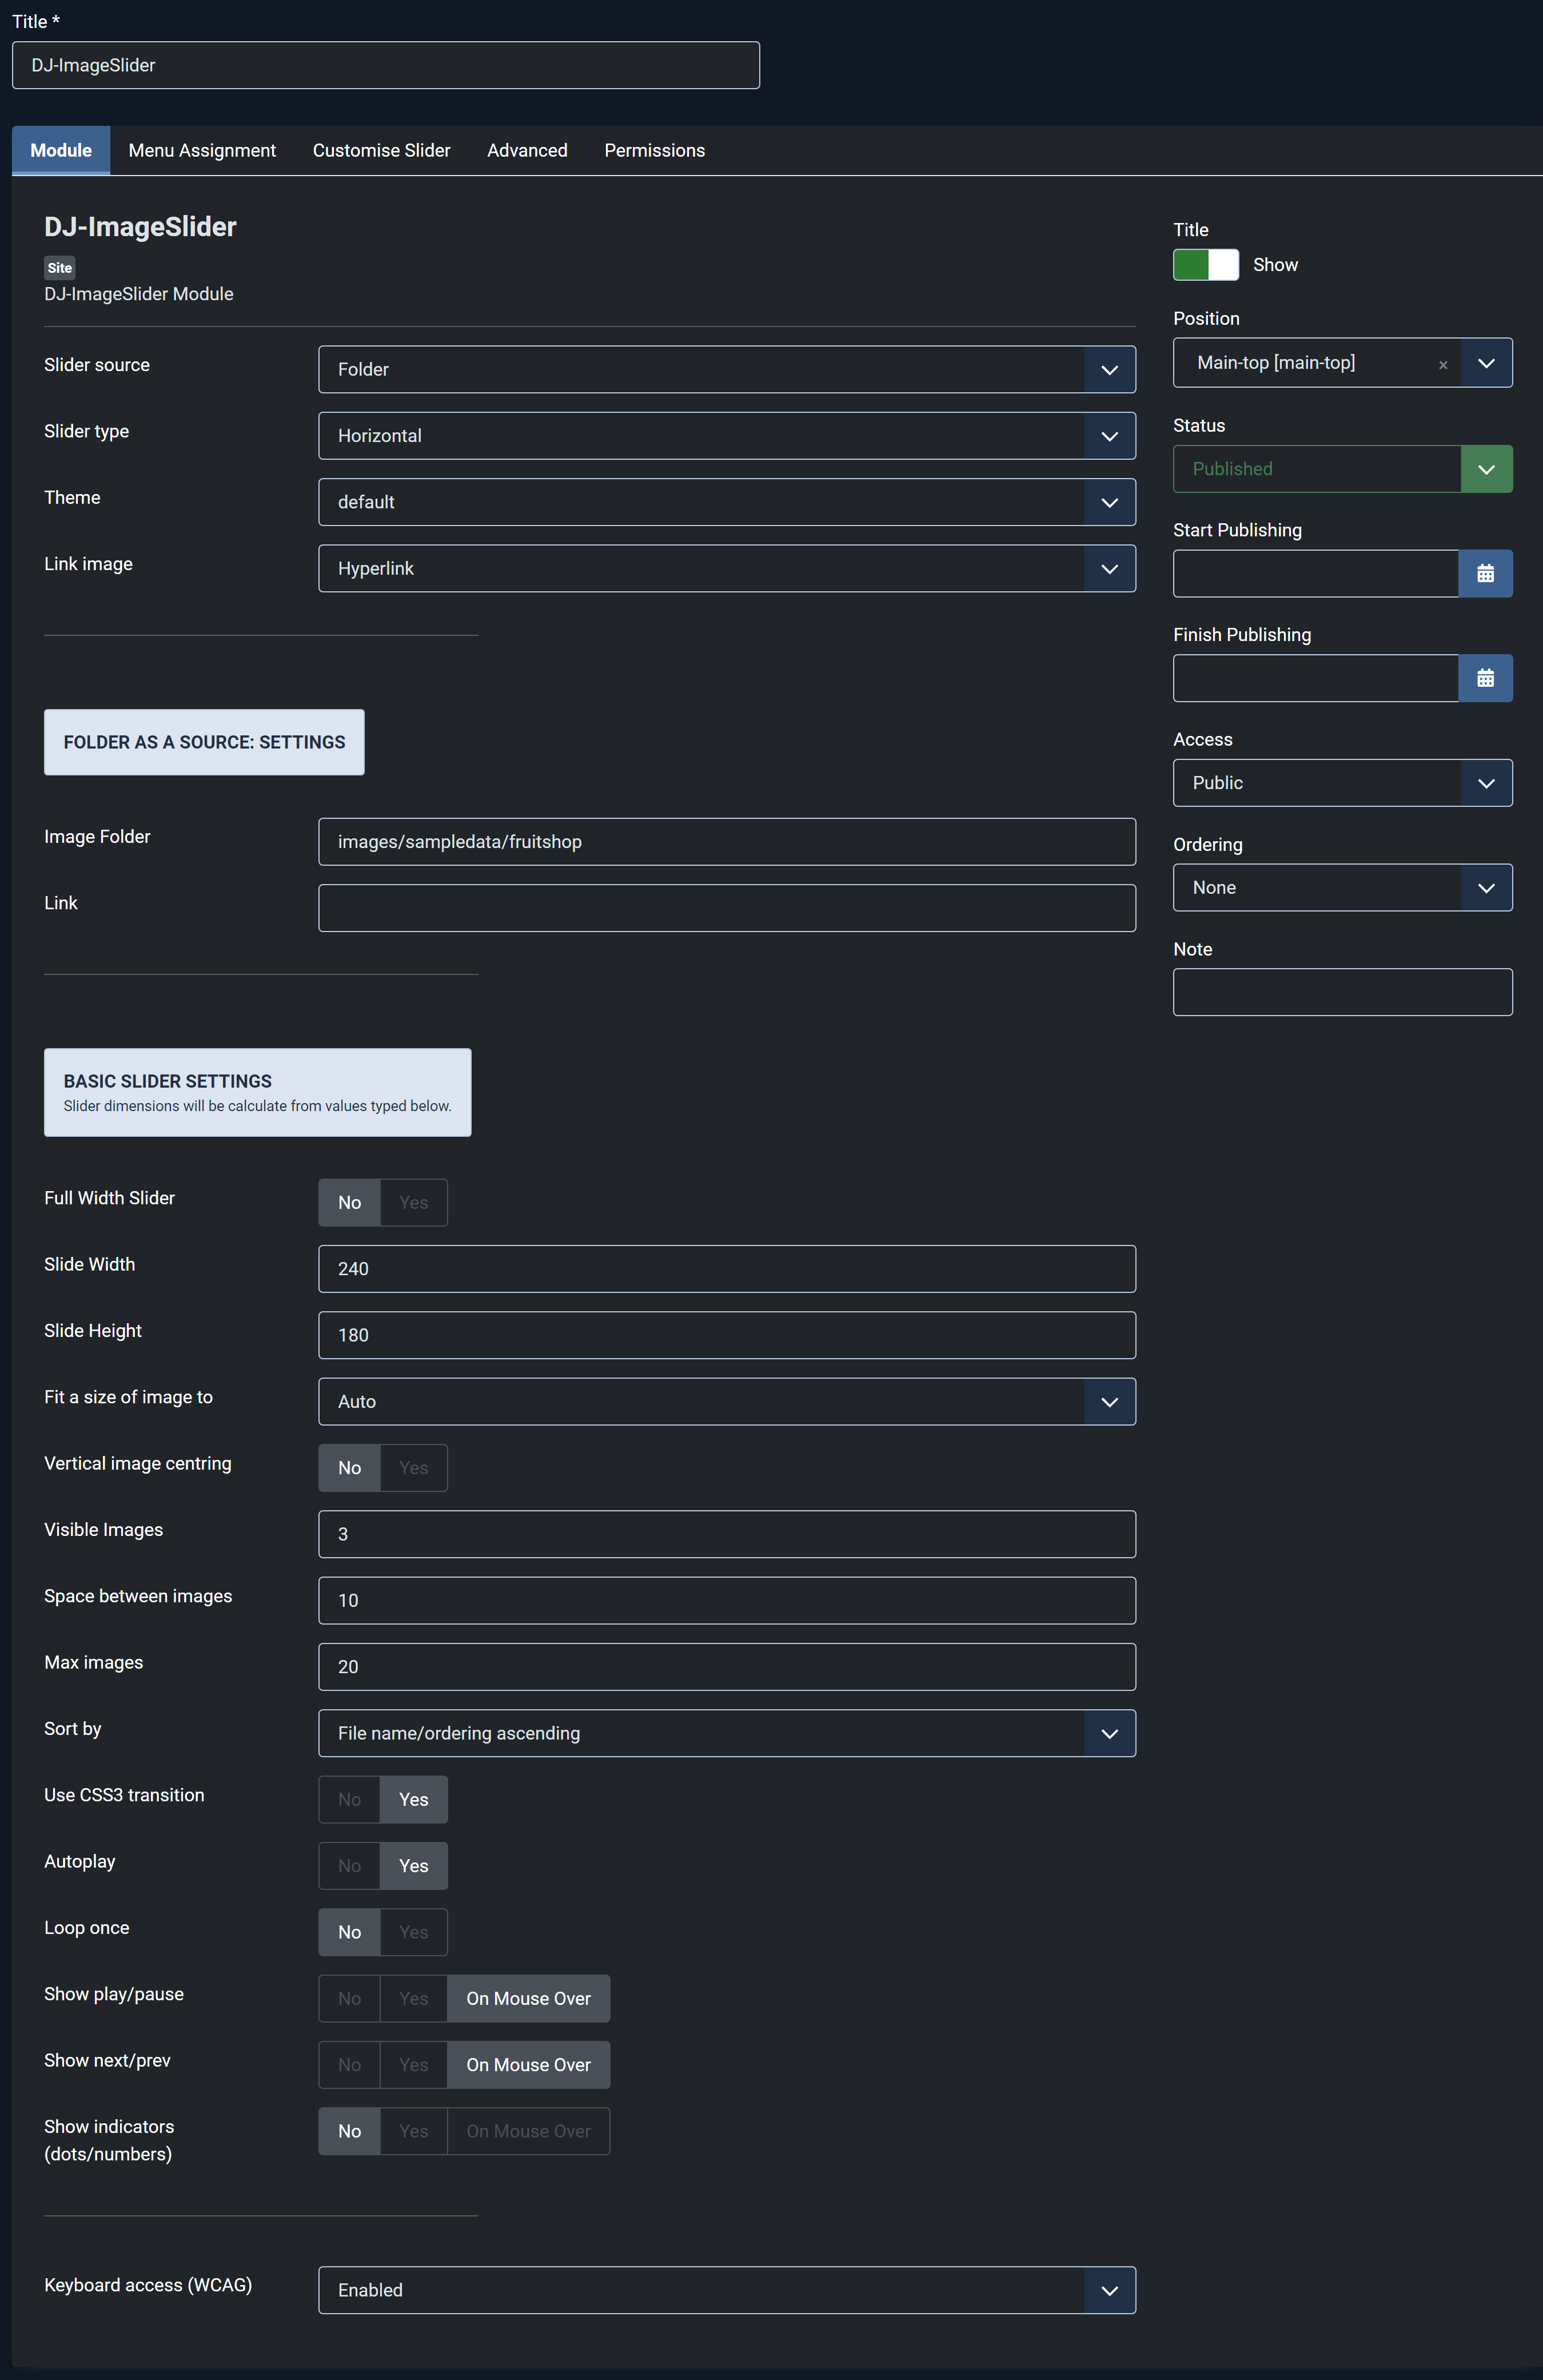Open the Fit a size of image dropdown
The image size is (1543, 2380).
point(727,1402)
